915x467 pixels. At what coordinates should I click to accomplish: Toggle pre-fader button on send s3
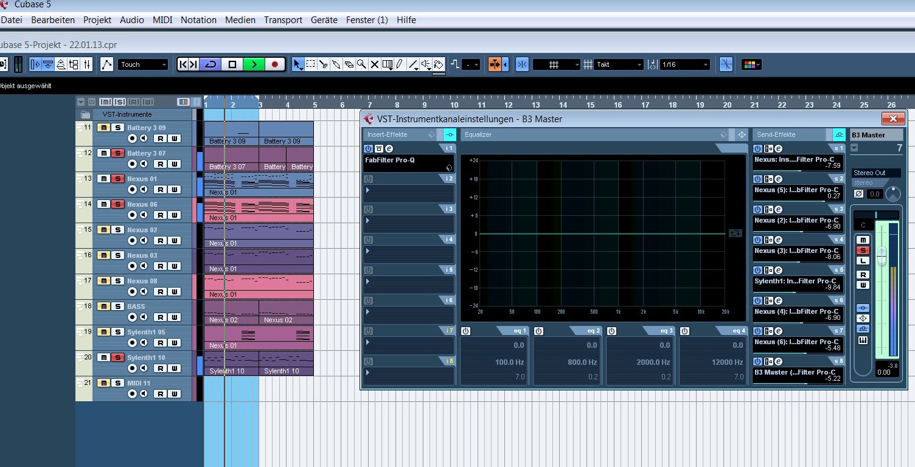(x=768, y=209)
